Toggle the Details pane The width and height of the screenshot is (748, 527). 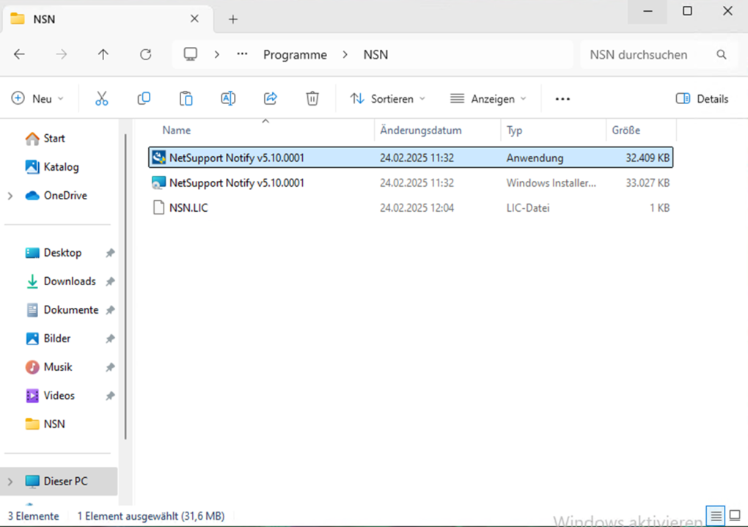[702, 98]
